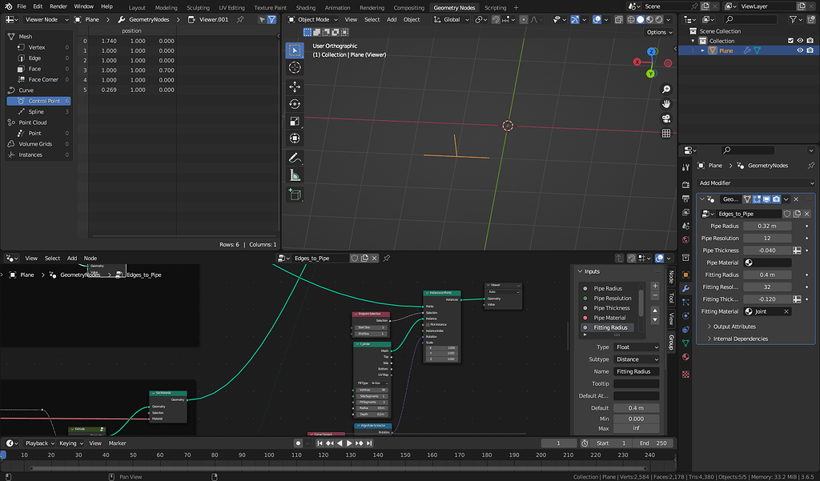Open the Render menu

click(x=58, y=6)
